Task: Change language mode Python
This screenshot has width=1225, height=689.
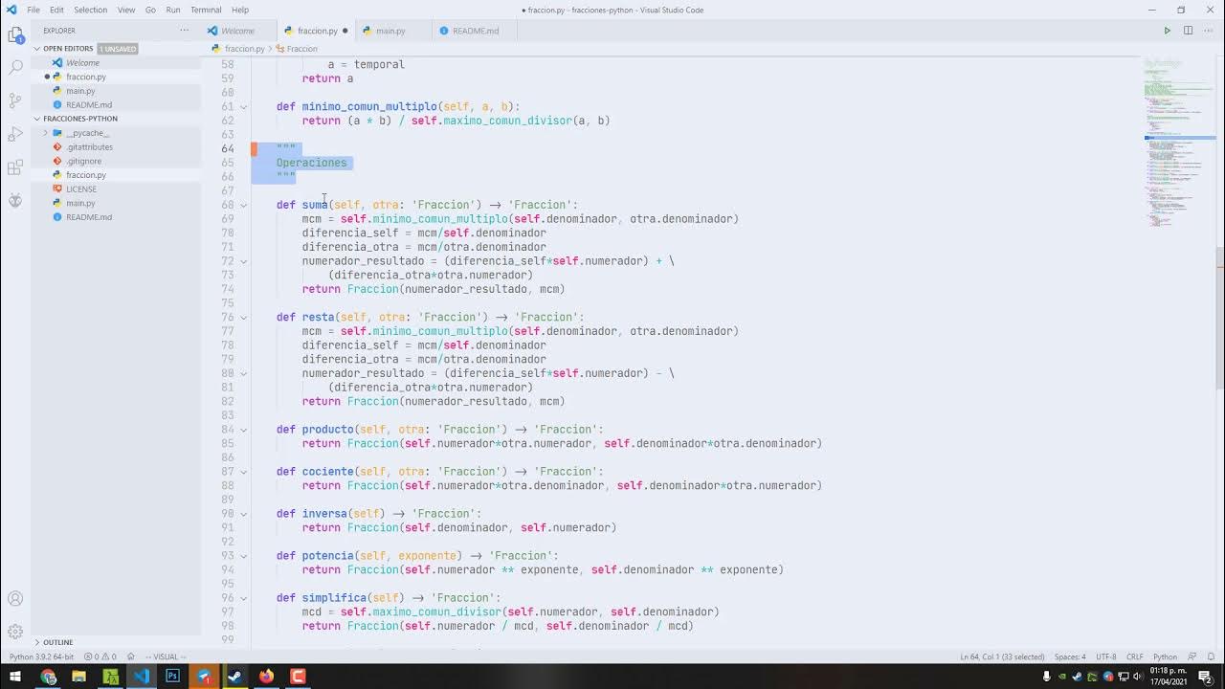Action: tap(1165, 656)
